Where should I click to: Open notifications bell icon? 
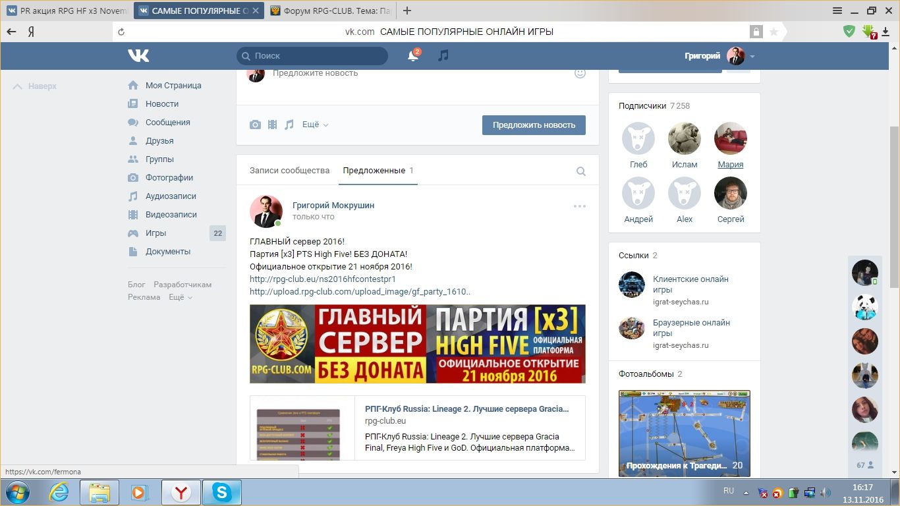coord(413,56)
